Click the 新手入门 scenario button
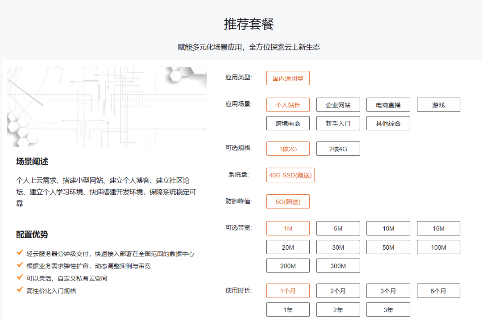Viewport: 482px width, 321px height. pyautogui.click(x=338, y=123)
